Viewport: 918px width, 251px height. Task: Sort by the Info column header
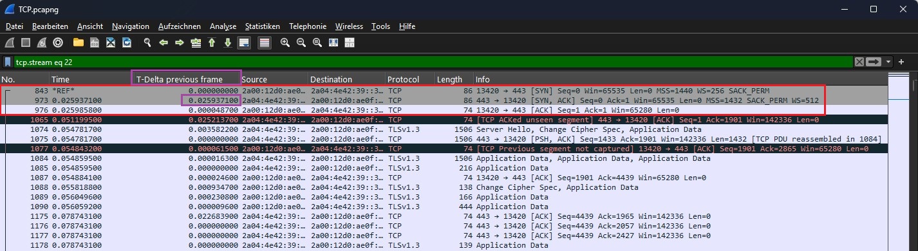(680, 79)
